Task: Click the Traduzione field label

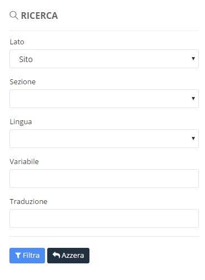Action: pyautogui.click(x=28, y=202)
